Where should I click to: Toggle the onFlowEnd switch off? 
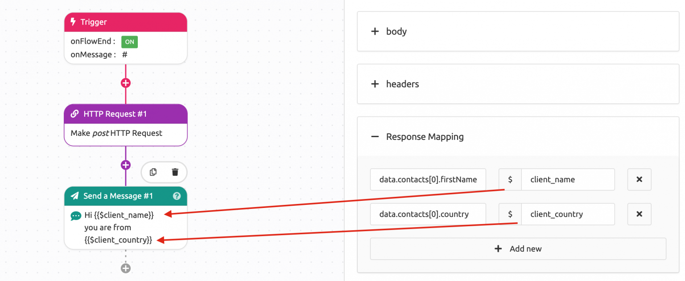pos(129,41)
